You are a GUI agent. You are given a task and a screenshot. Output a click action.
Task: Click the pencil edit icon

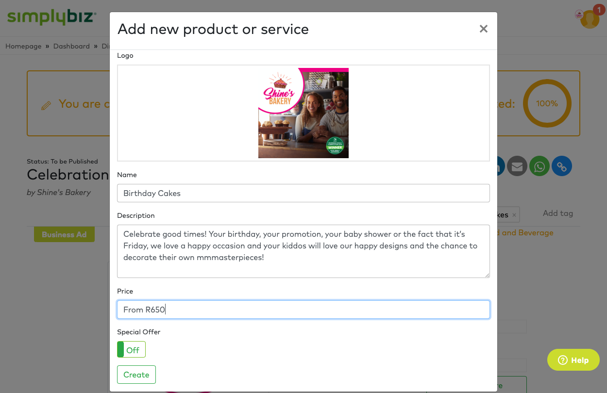tap(46, 105)
